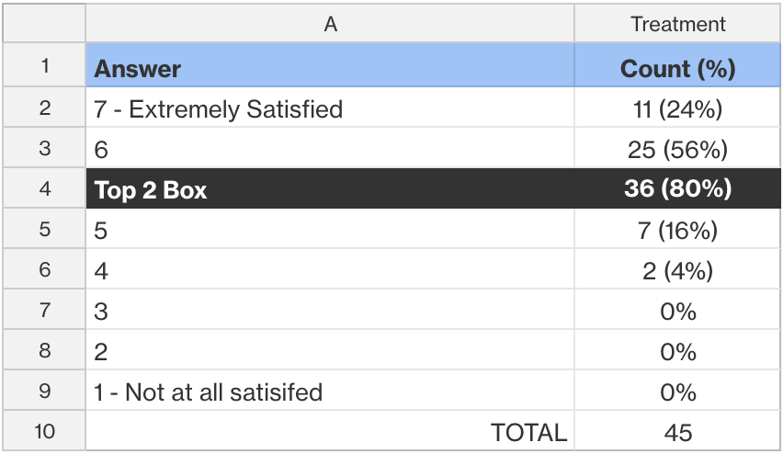
Task: Select the '7 - Extremely Satisfied' cell
Action: (x=330, y=107)
